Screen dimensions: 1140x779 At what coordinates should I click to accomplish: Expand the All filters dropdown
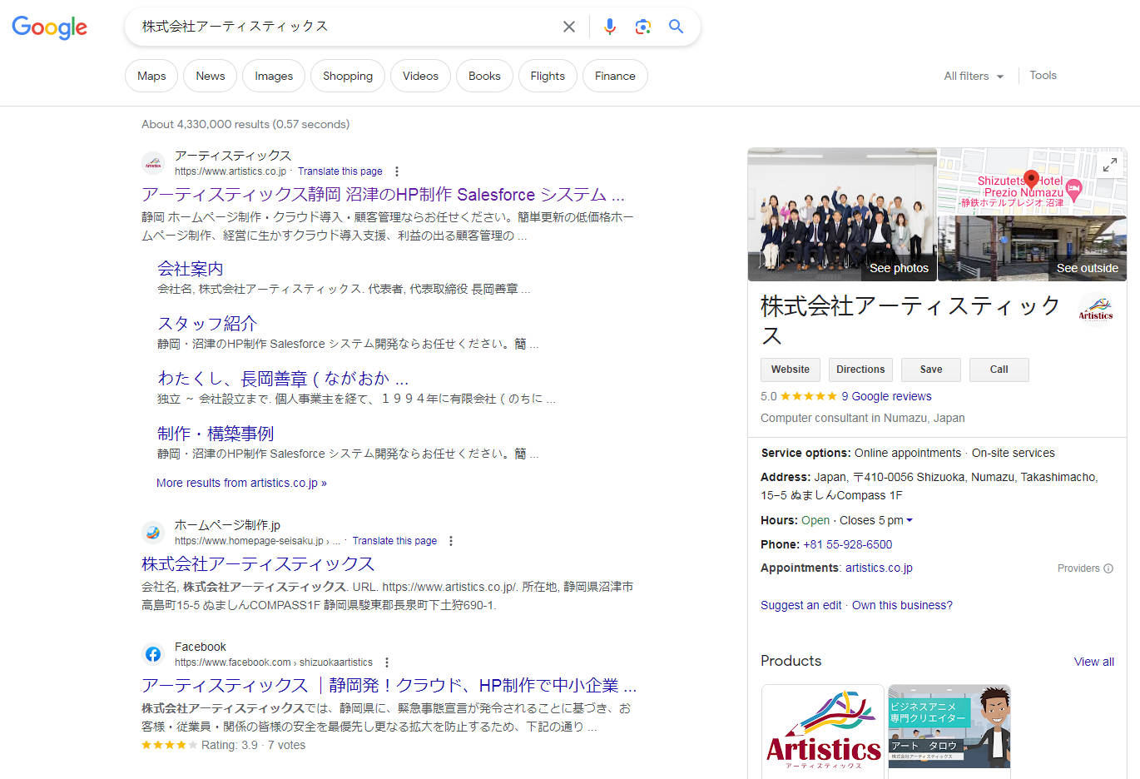pos(974,76)
